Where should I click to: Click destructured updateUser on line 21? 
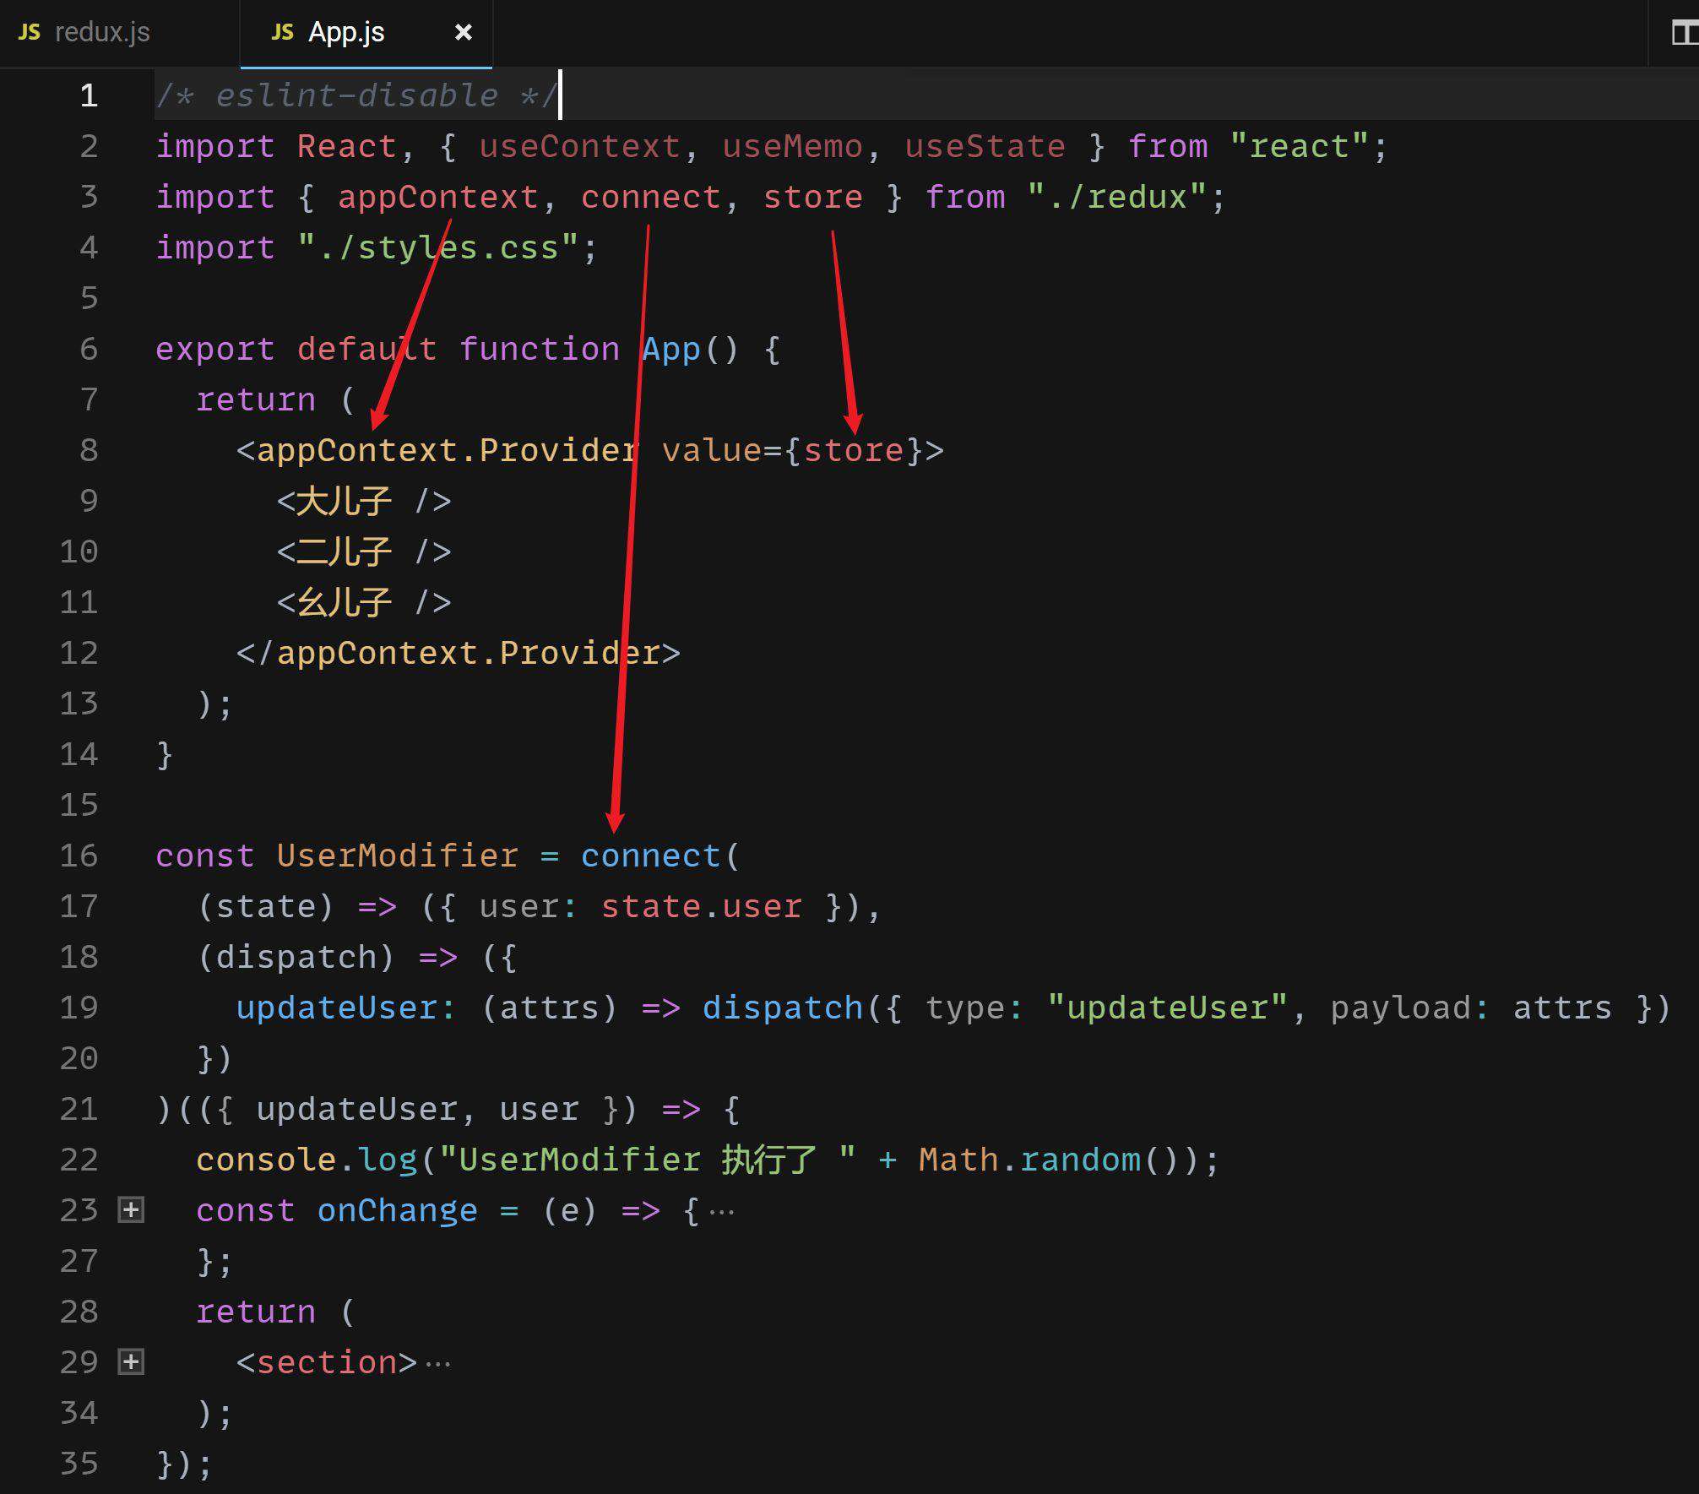pos(357,1109)
